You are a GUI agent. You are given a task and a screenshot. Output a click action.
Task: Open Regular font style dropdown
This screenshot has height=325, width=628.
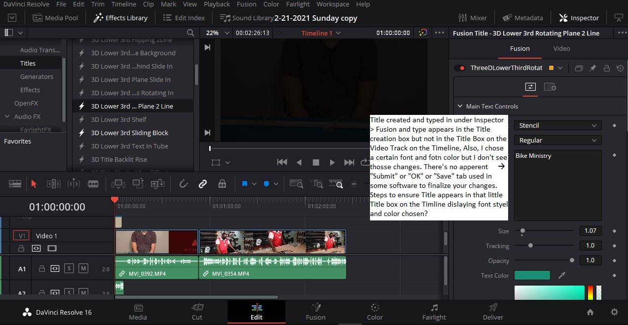click(558, 141)
